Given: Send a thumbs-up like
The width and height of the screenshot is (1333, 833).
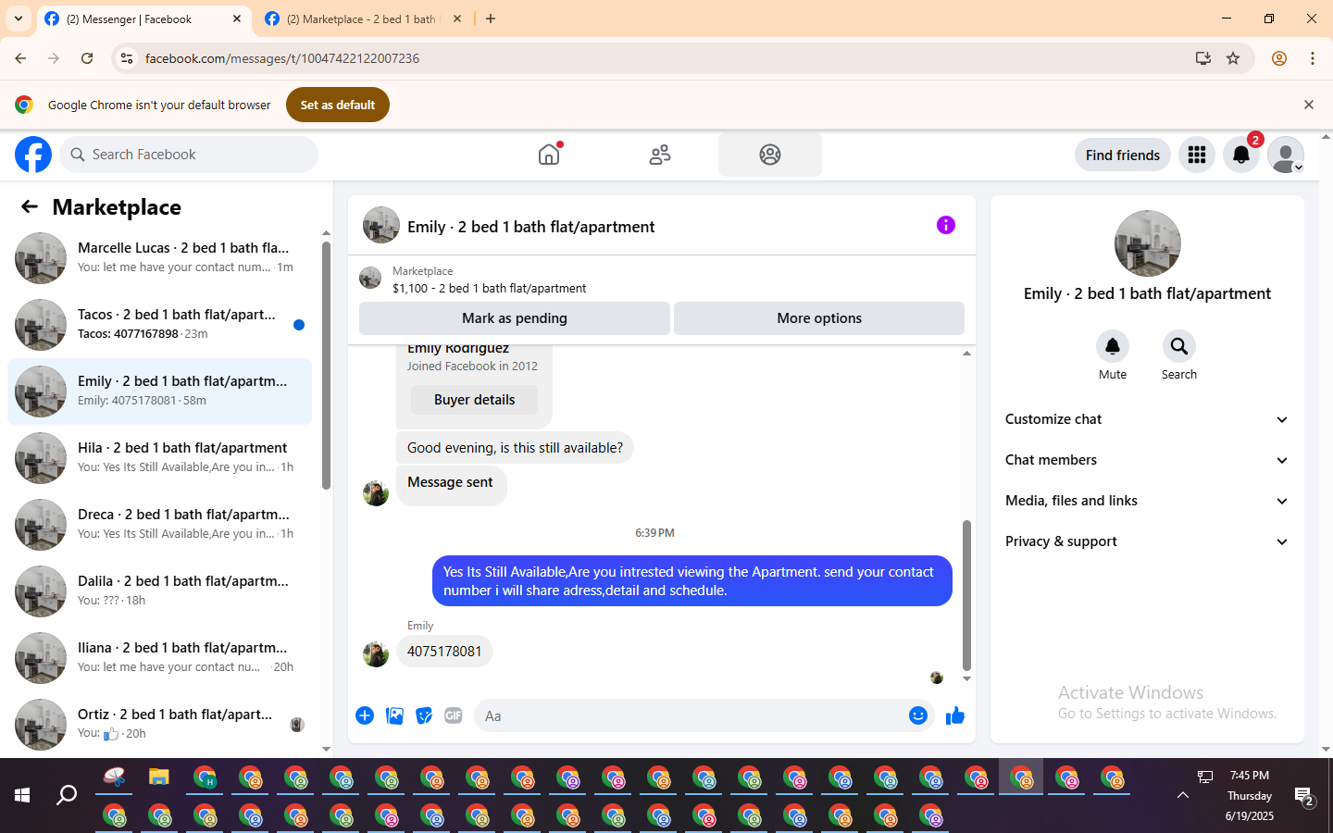Looking at the screenshot, I should click(x=955, y=715).
